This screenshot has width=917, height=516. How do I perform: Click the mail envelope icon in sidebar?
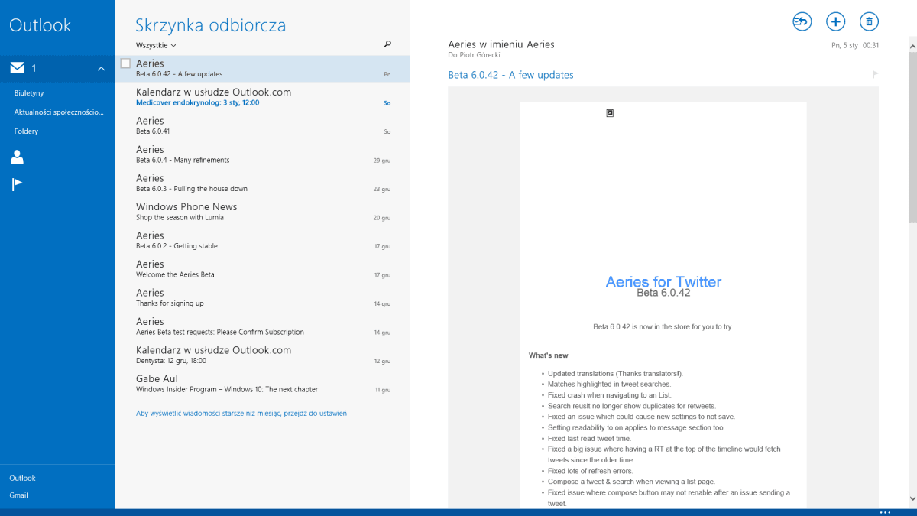click(x=17, y=68)
